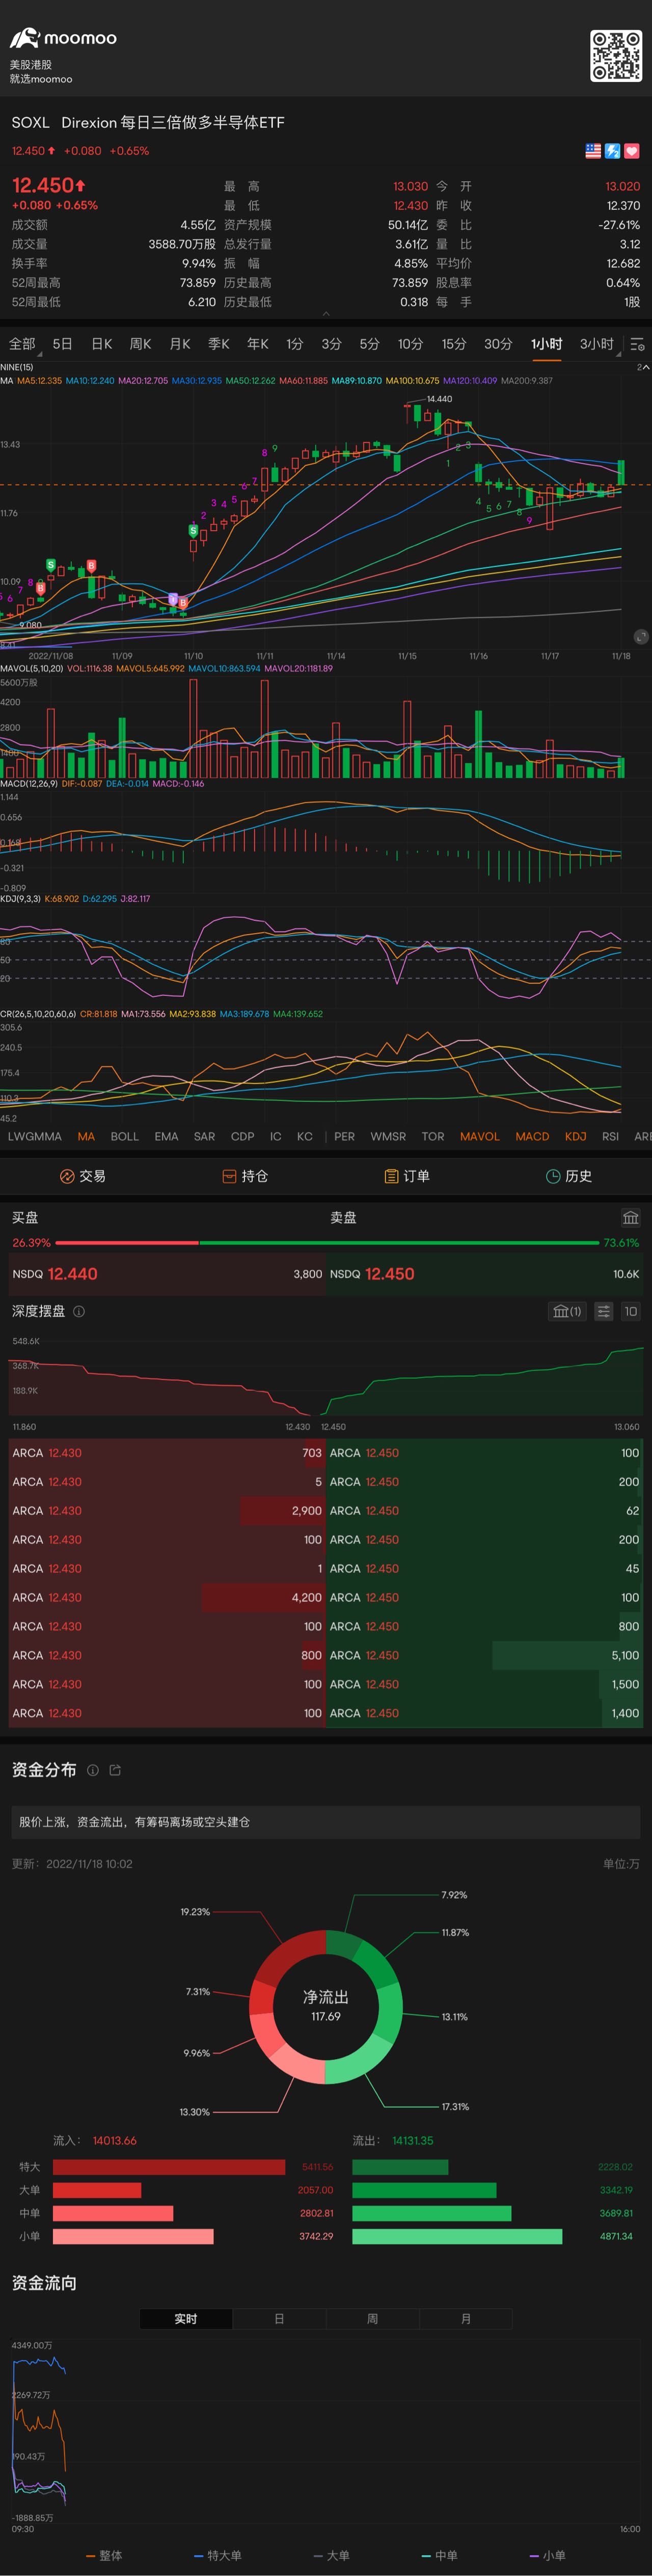
Task: Open the 交易 trade button
Action: (x=82, y=1176)
